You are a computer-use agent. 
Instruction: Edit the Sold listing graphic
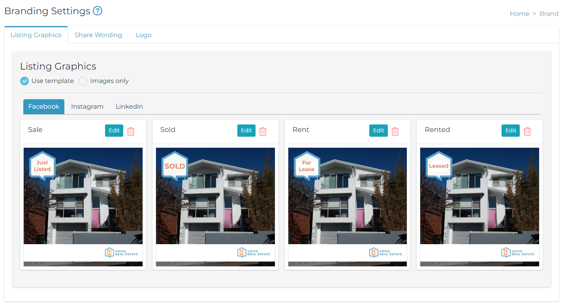coord(246,131)
